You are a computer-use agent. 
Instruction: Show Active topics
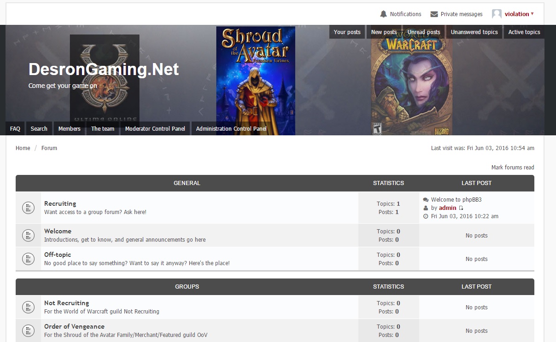tap(524, 32)
